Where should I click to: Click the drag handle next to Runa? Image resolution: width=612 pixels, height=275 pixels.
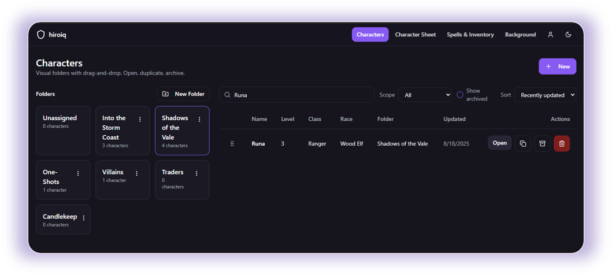[x=232, y=144]
